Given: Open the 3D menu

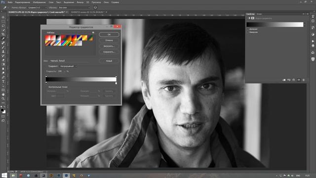Looking at the screenshot, I should click(x=88, y=2).
